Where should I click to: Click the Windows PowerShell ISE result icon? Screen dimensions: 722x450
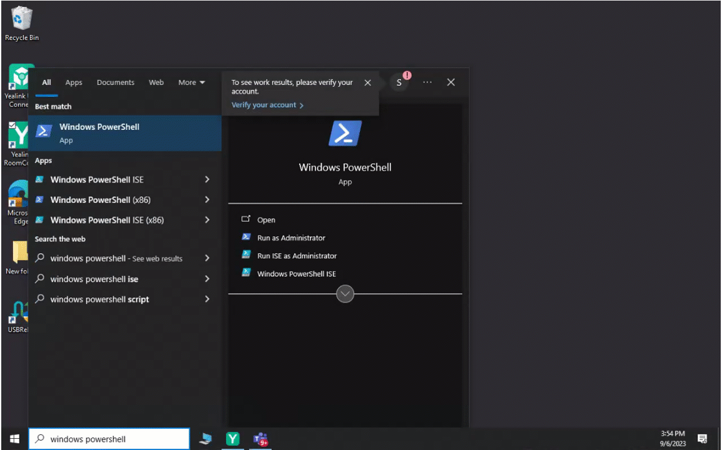(x=39, y=179)
